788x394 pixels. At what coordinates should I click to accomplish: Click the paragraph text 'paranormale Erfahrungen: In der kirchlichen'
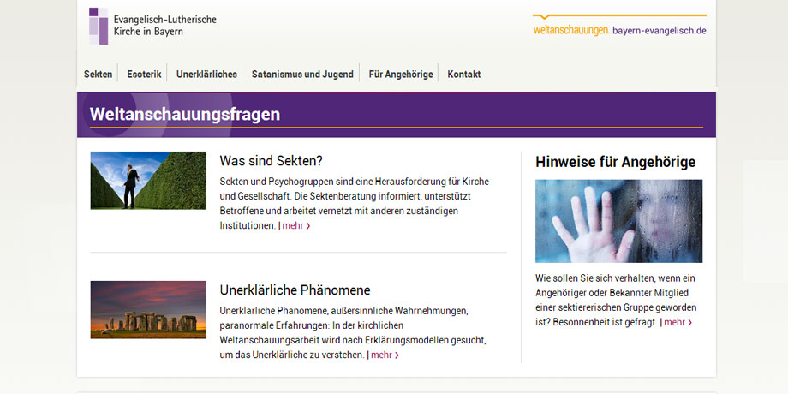pos(312,325)
